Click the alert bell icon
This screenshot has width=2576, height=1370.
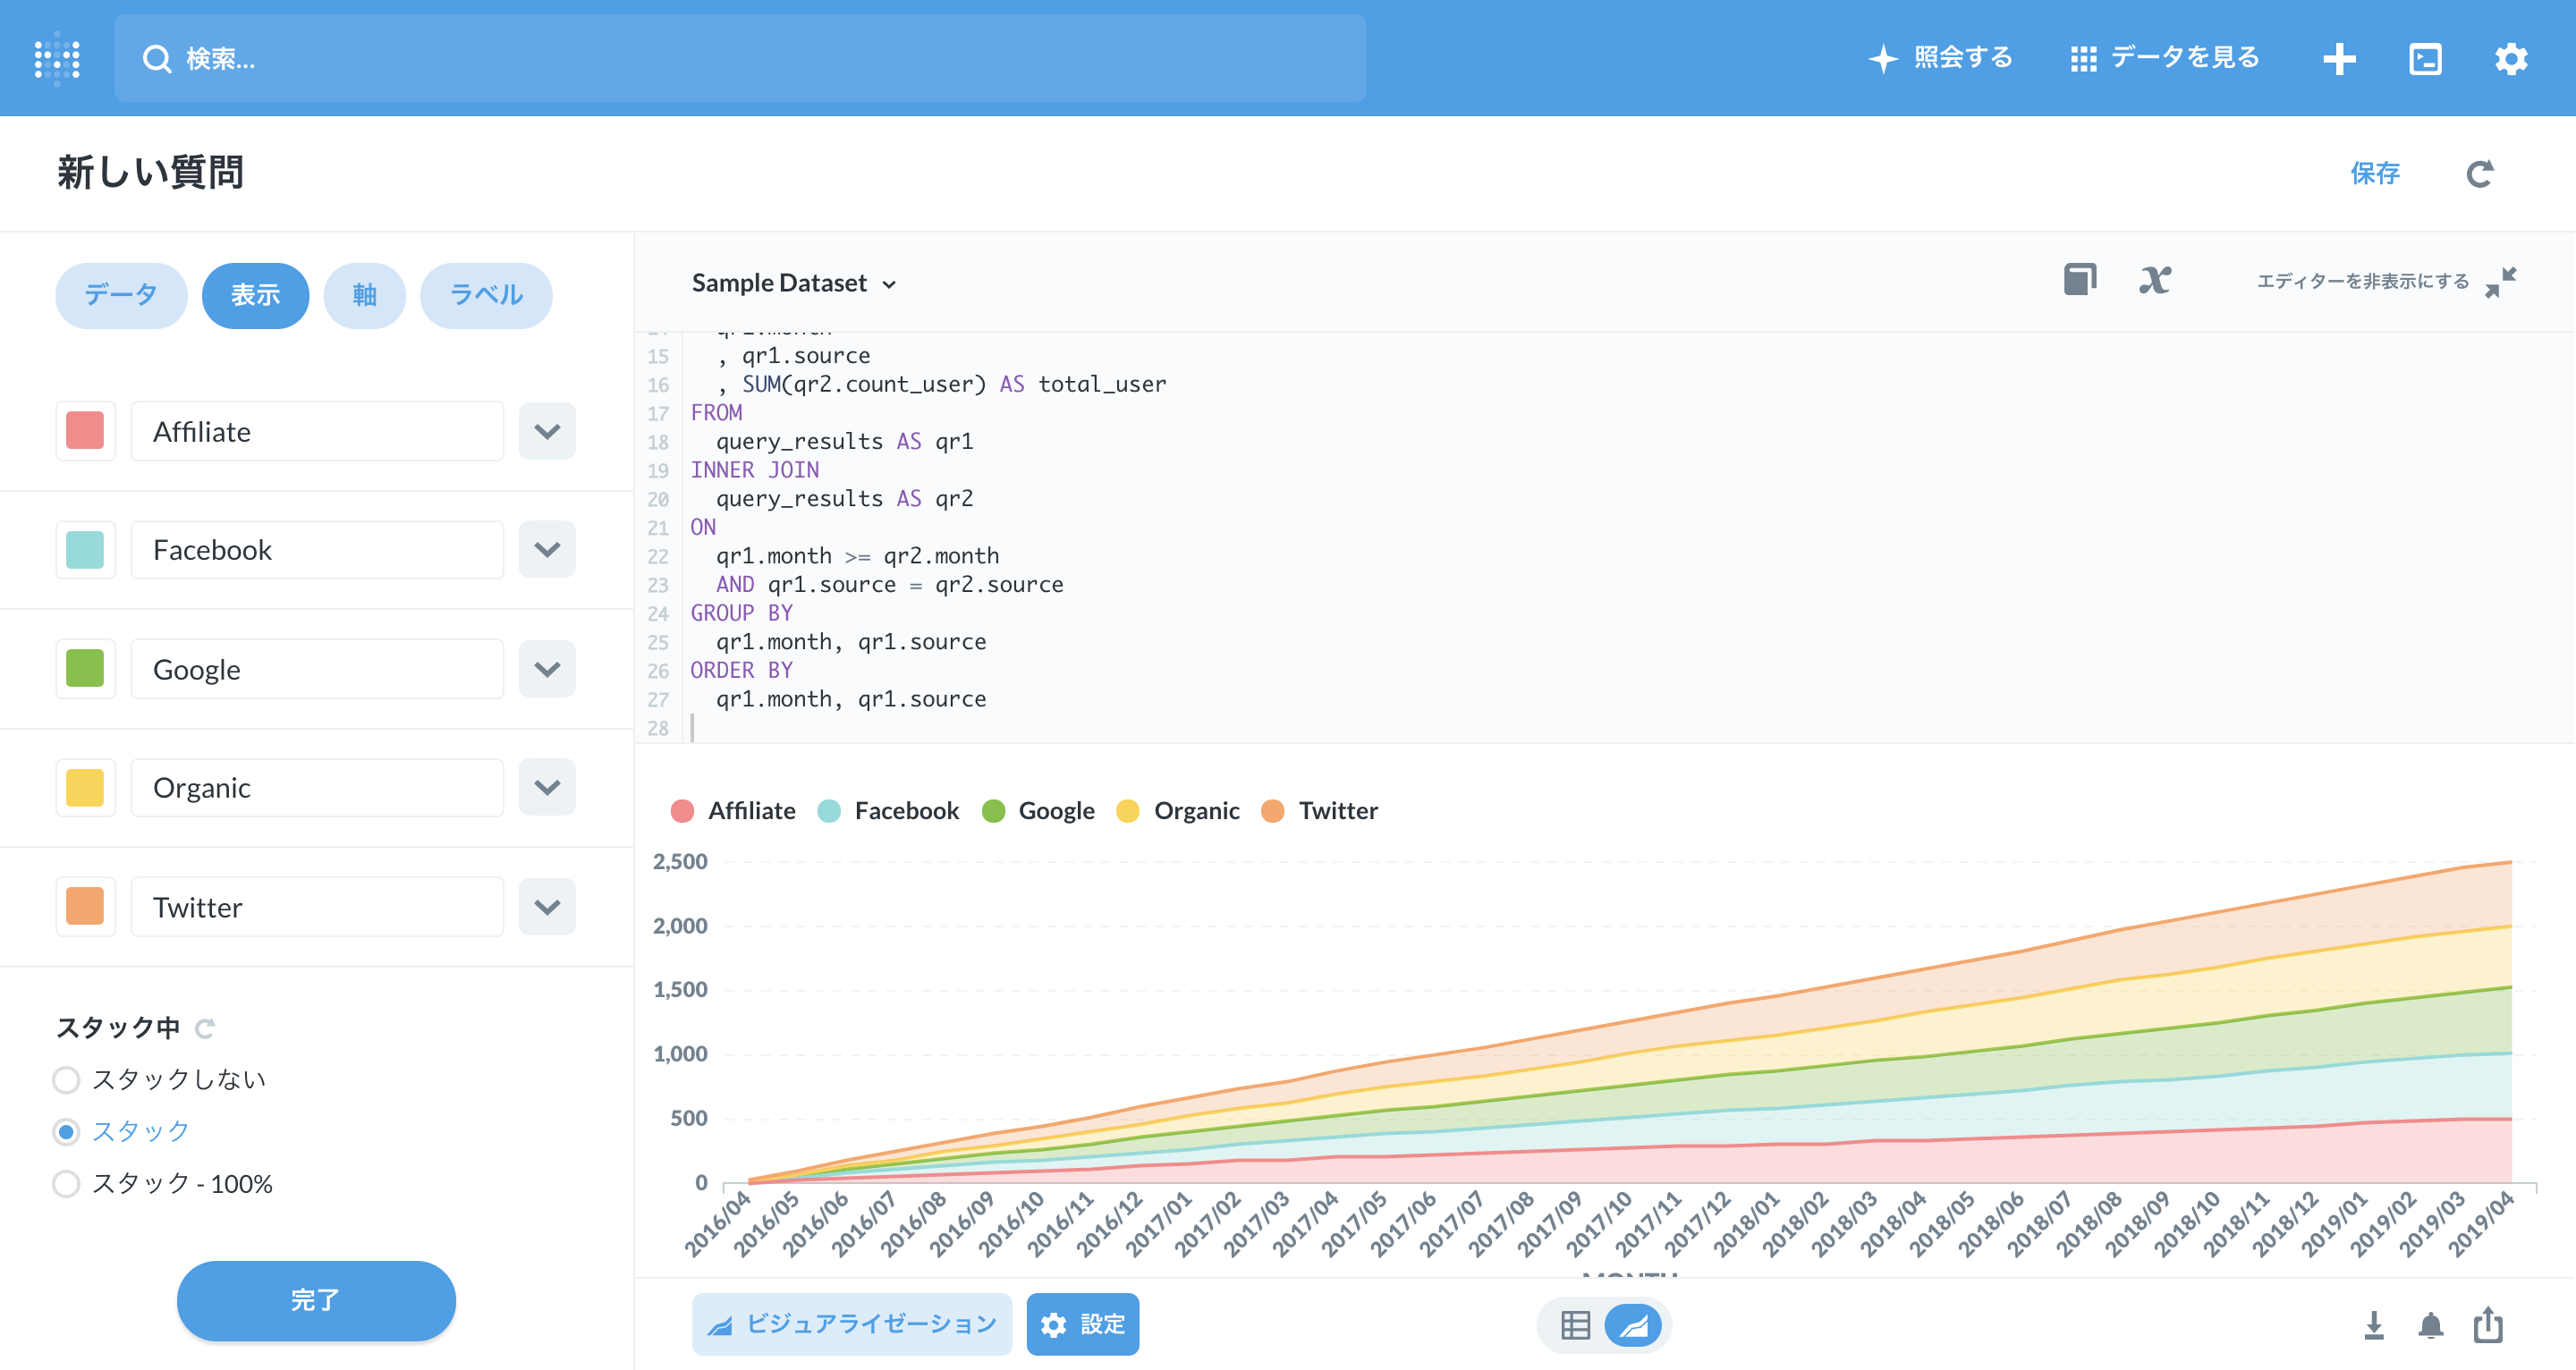pos(2430,1325)
